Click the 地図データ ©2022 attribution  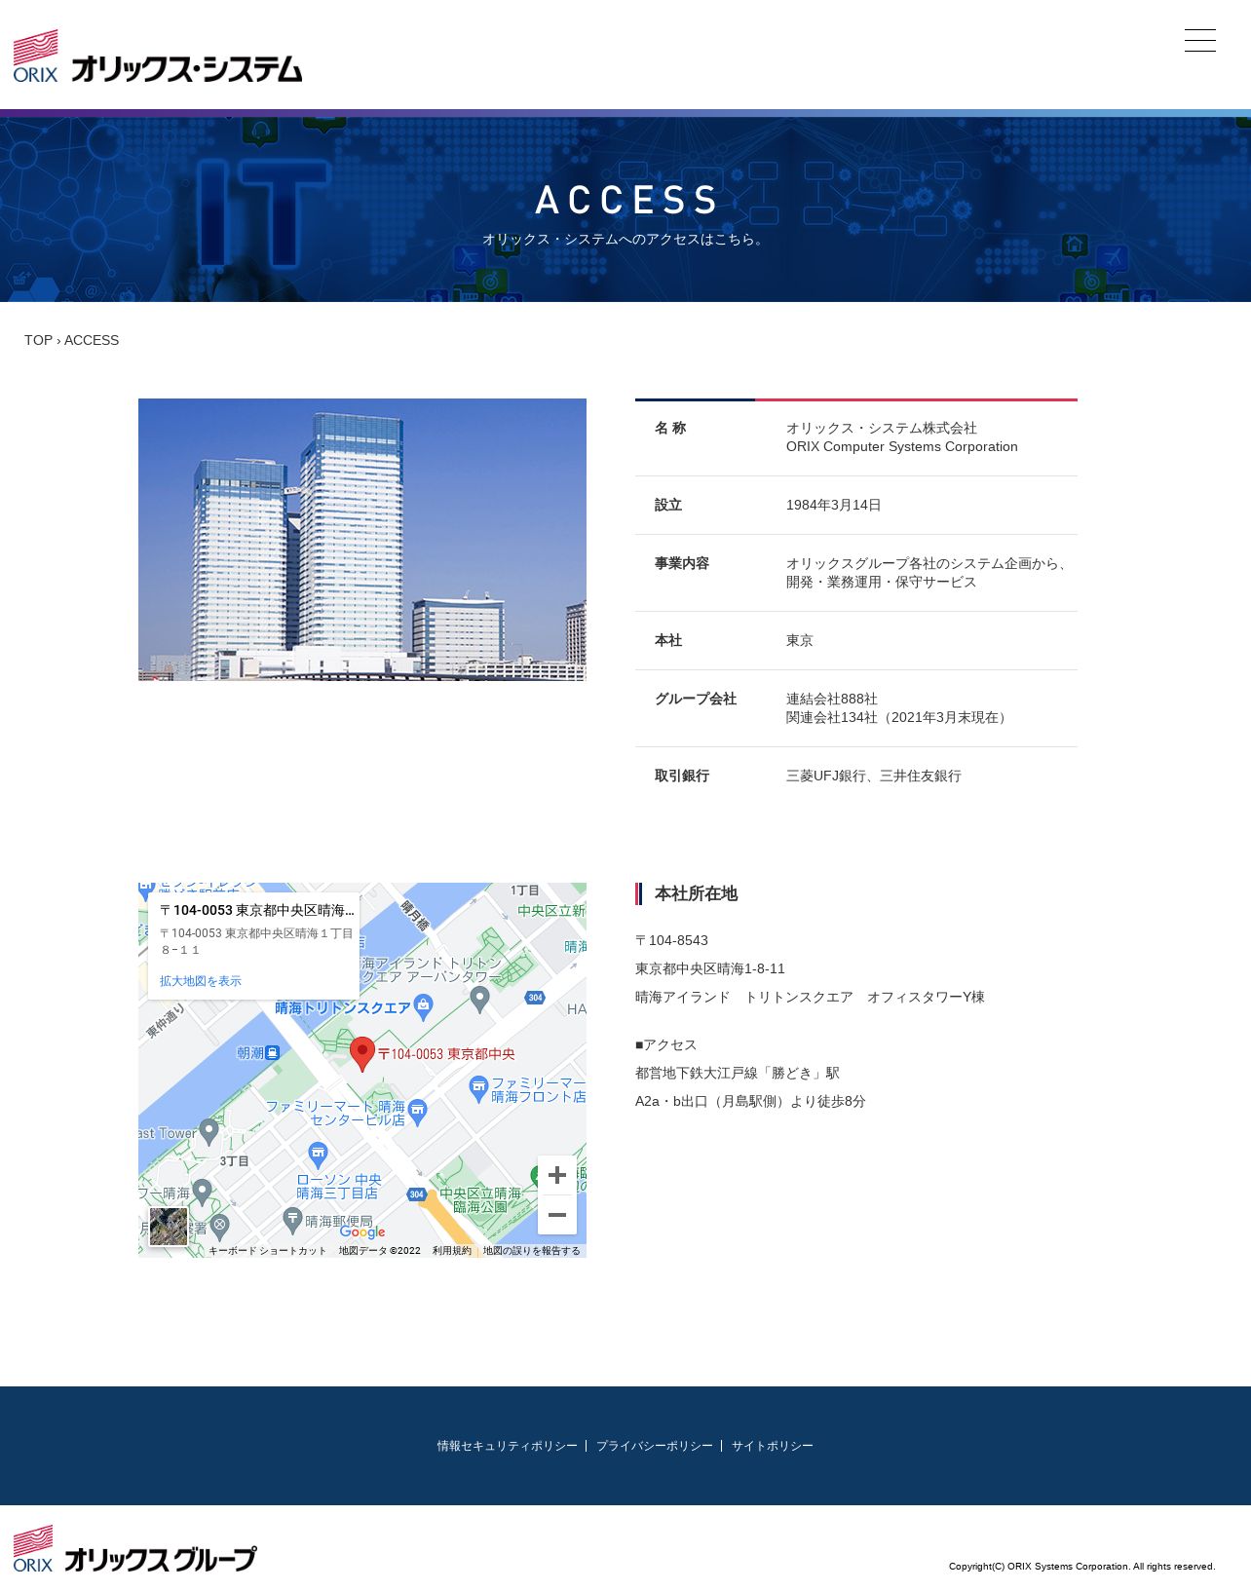point(379,1251)
